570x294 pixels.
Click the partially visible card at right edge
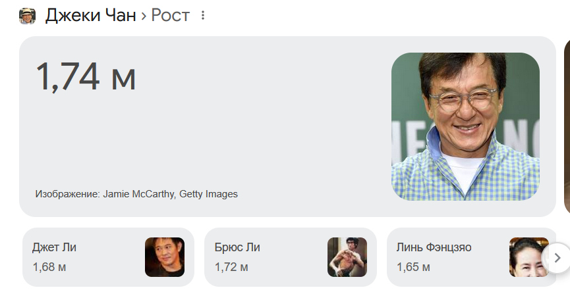click(x=567, y=126)
